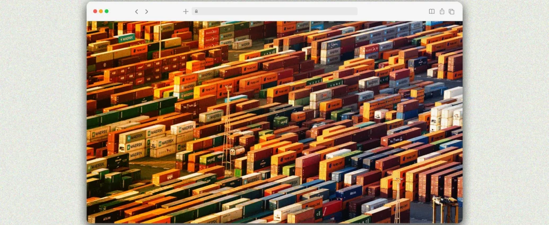Open the Share menu icon
Viewport: 549px width, 225px height.
(x=441, y=11)
